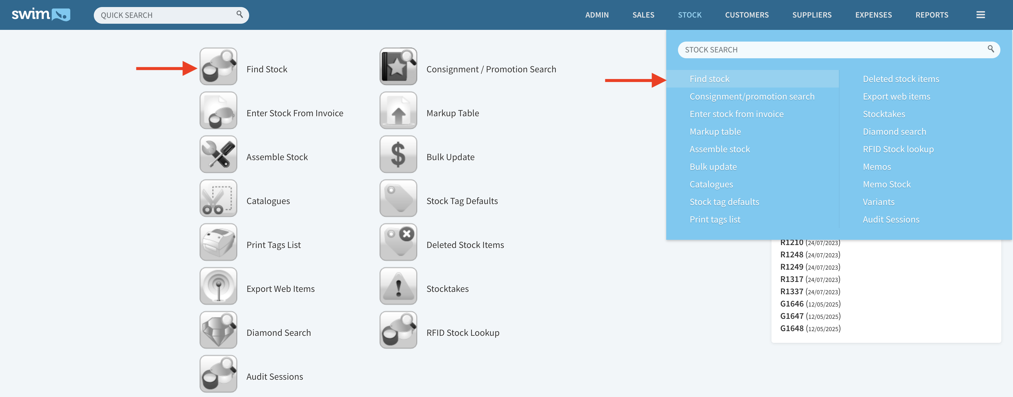Screen dimensions: 1013x397
Task: Open the Find Stock icon tile
Action: (218, 67)
